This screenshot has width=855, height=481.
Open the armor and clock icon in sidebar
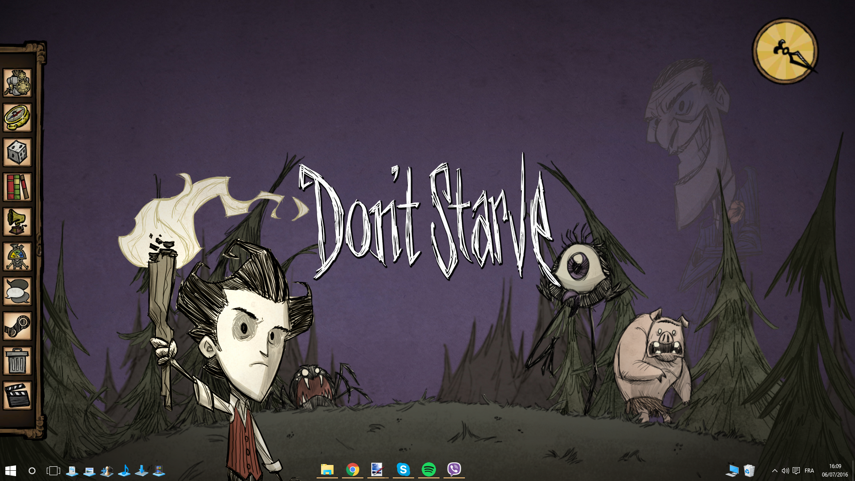[x=17, y=83]
